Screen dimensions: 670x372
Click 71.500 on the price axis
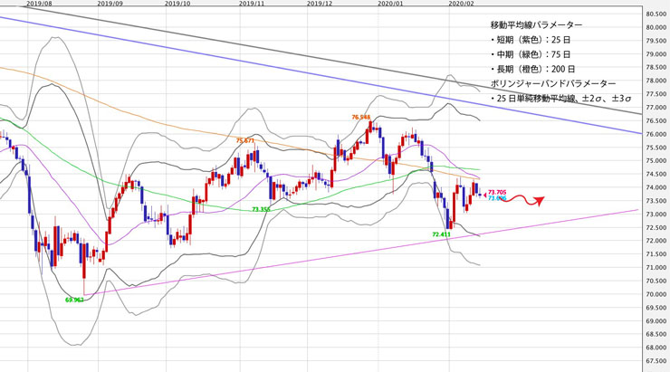(656, 254)
